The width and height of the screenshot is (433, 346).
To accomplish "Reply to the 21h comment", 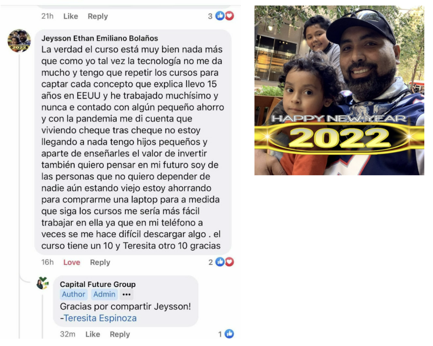I will (x=98, y=16).
